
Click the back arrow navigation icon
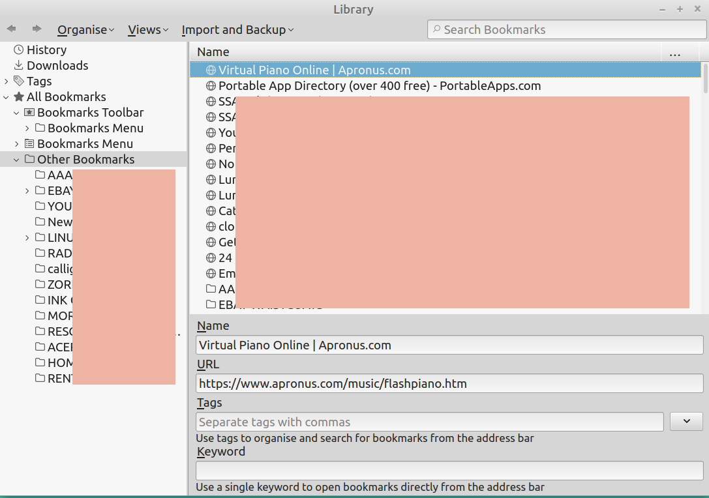pos(11,29)
